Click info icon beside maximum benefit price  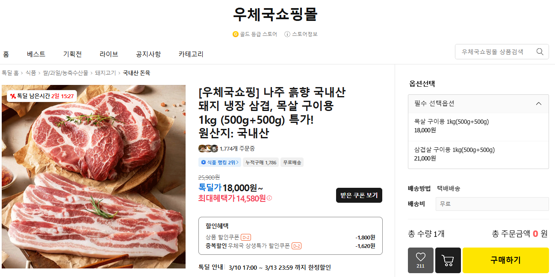(x=269, y=198)
